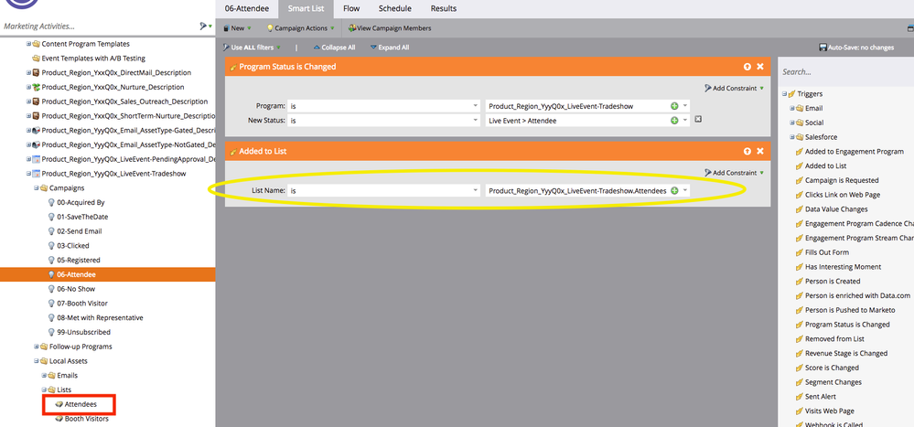
Task: Click the trigger Search field
Action: (x=842, y=71)
